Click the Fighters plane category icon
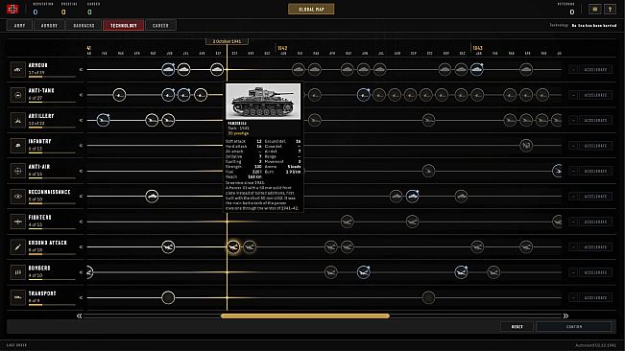625x351 pixels. 17,222
